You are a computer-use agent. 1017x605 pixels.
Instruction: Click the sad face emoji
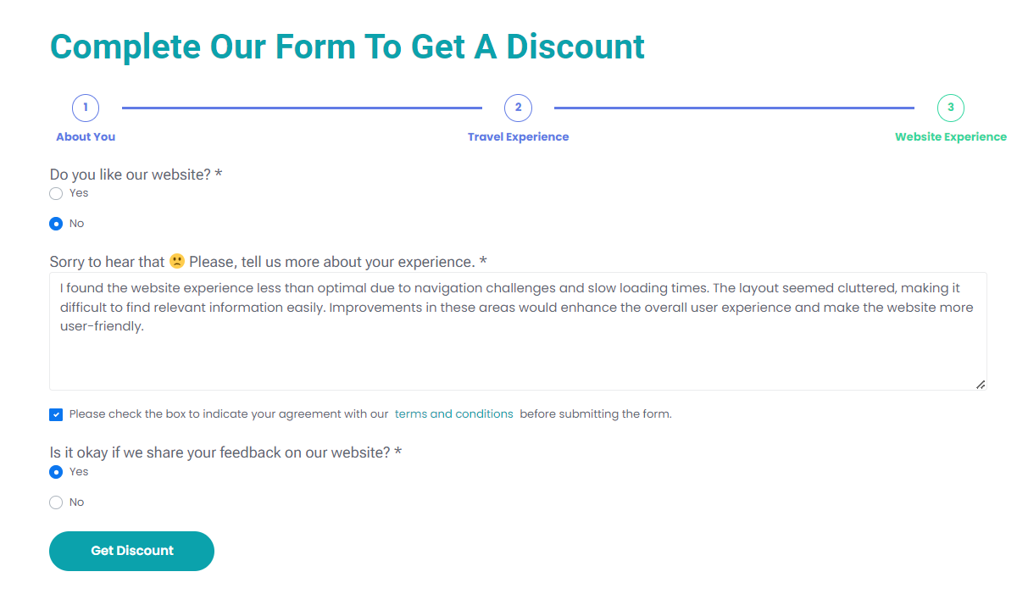177,261
